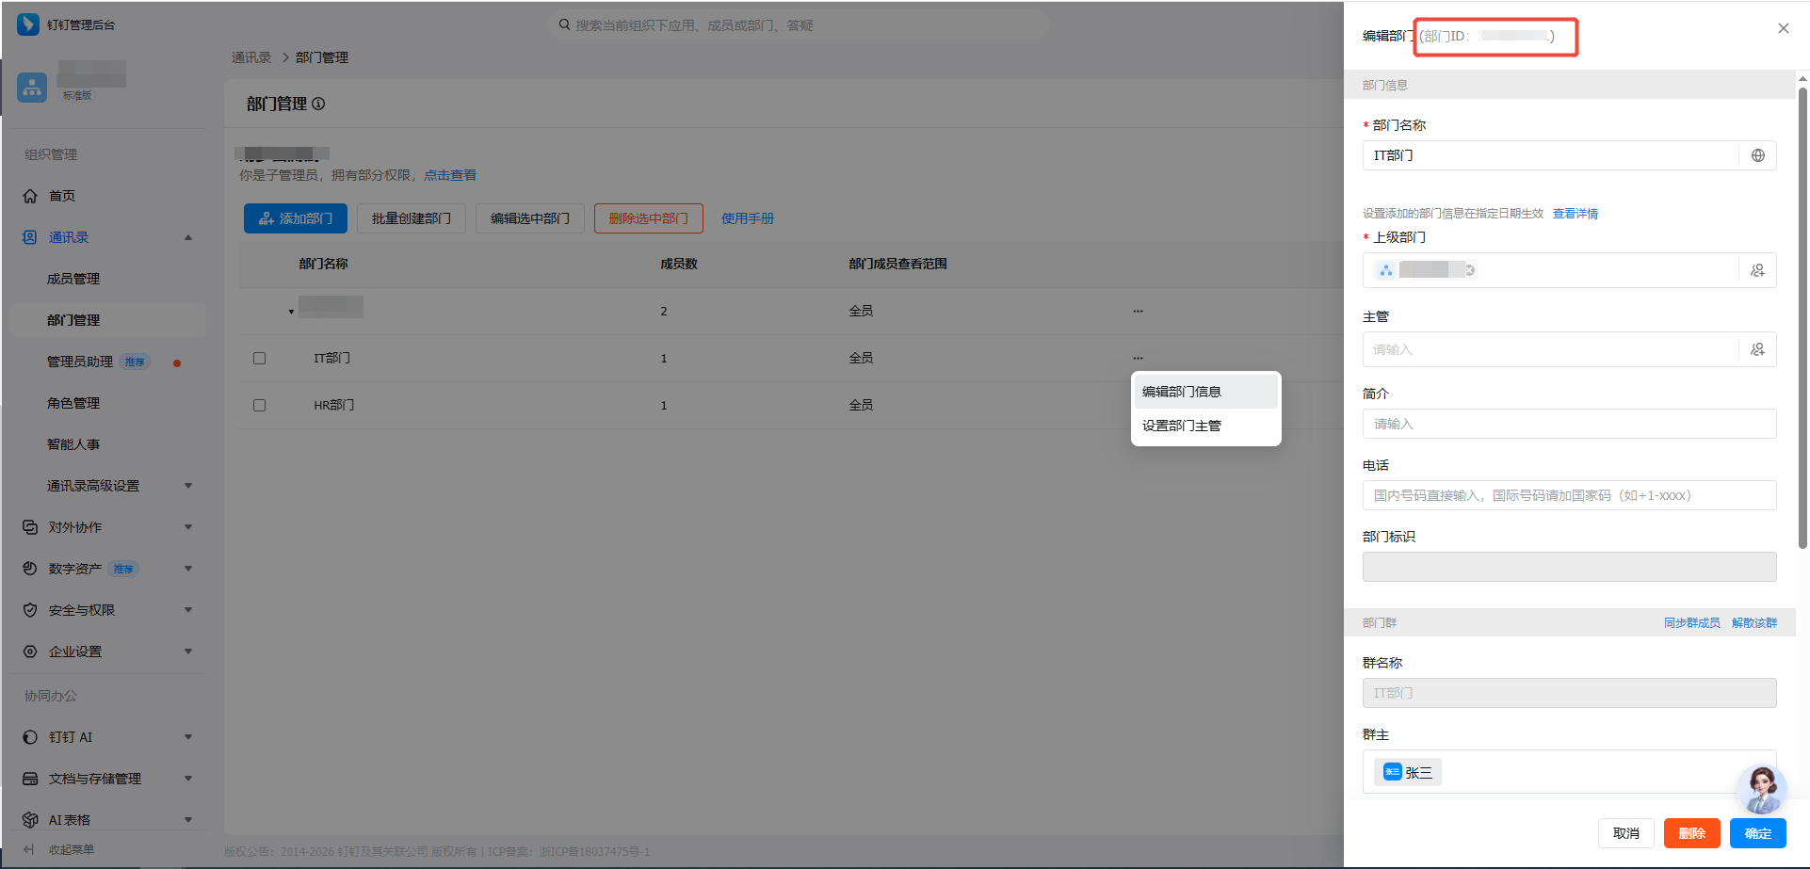Click the globe icon in 部门名称 field
The width and height of the screenshot is (1810, 869).
(x=1758, y=155)
